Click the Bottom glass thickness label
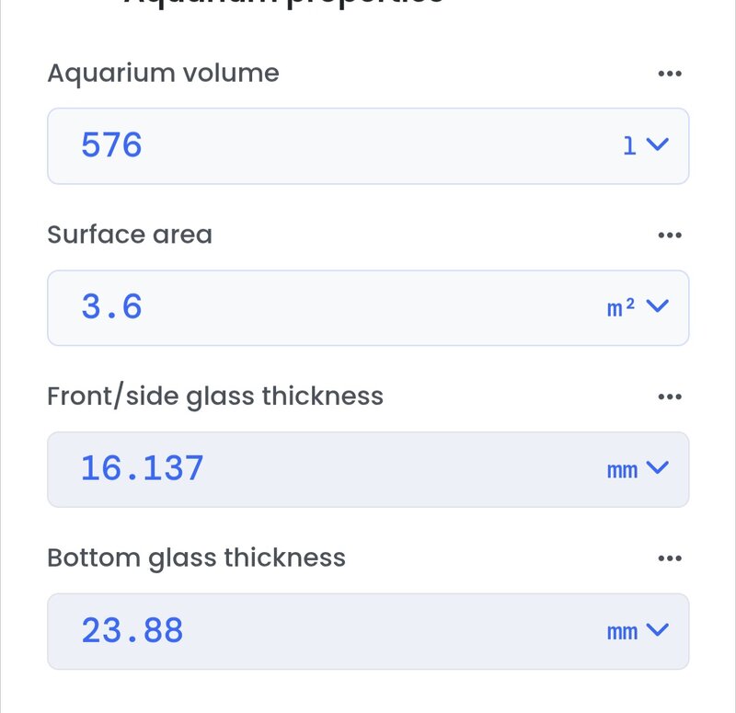The image size is (736, 713). pyautogui.click(x=196, y=558)
